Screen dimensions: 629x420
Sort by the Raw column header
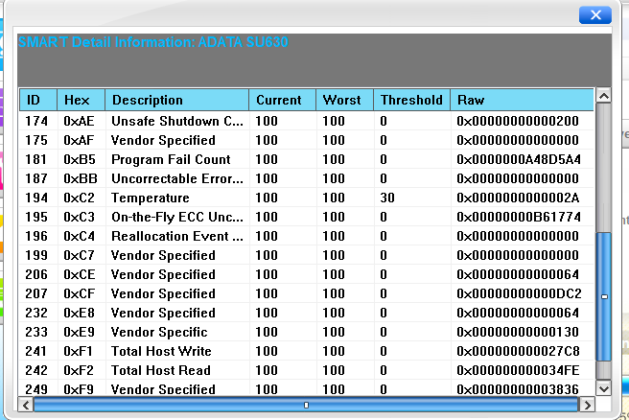522,100
